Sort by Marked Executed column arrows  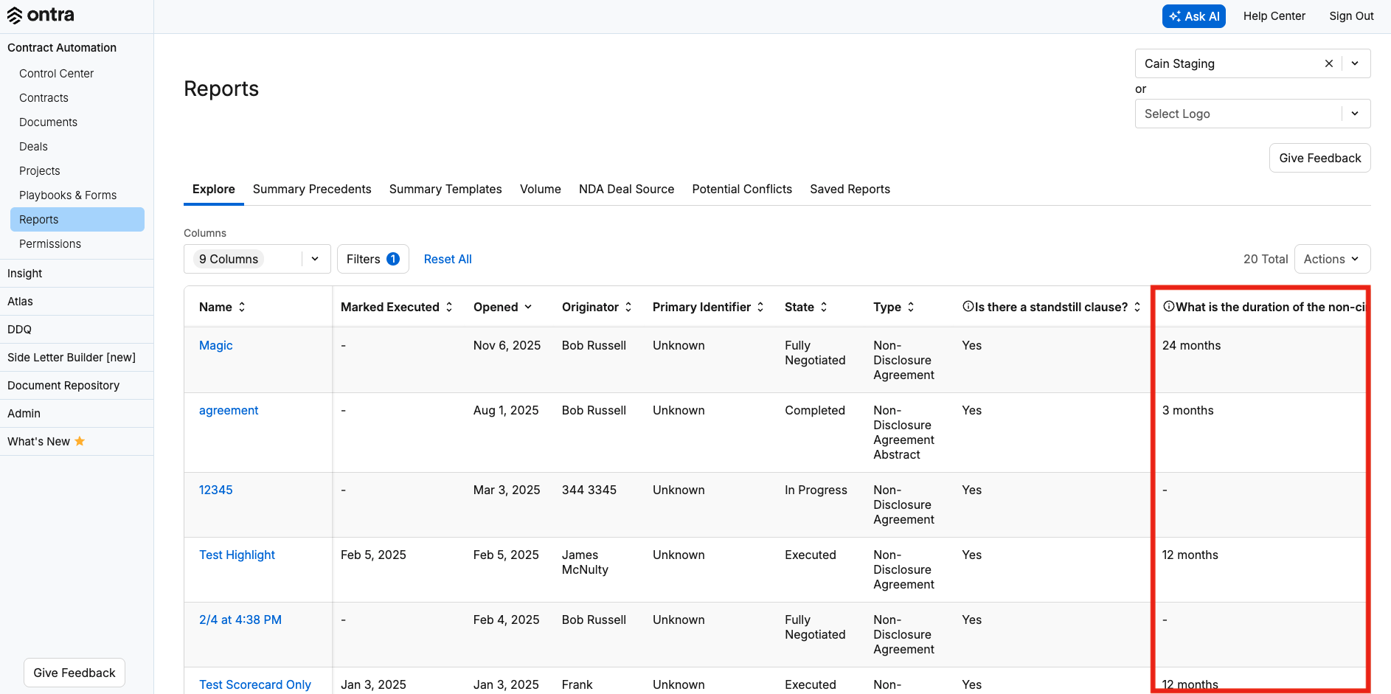tap(449, 307)
